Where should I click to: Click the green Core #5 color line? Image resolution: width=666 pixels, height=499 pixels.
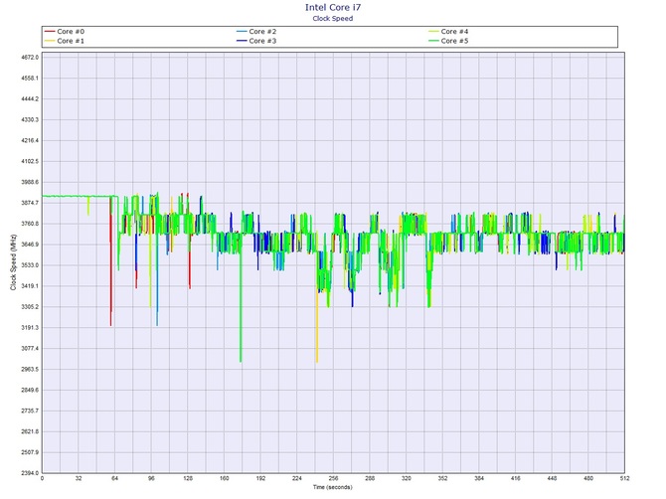click(x=433, y=41)
